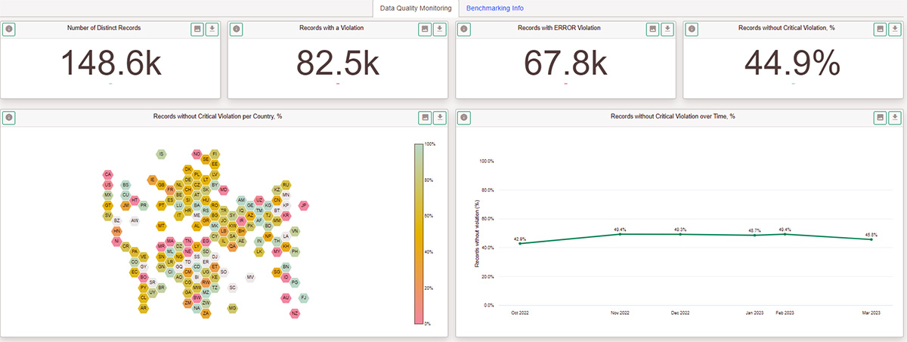907x342 pixels.
Task: Select the MD hexagon on the country map
Action: (224, 189)
